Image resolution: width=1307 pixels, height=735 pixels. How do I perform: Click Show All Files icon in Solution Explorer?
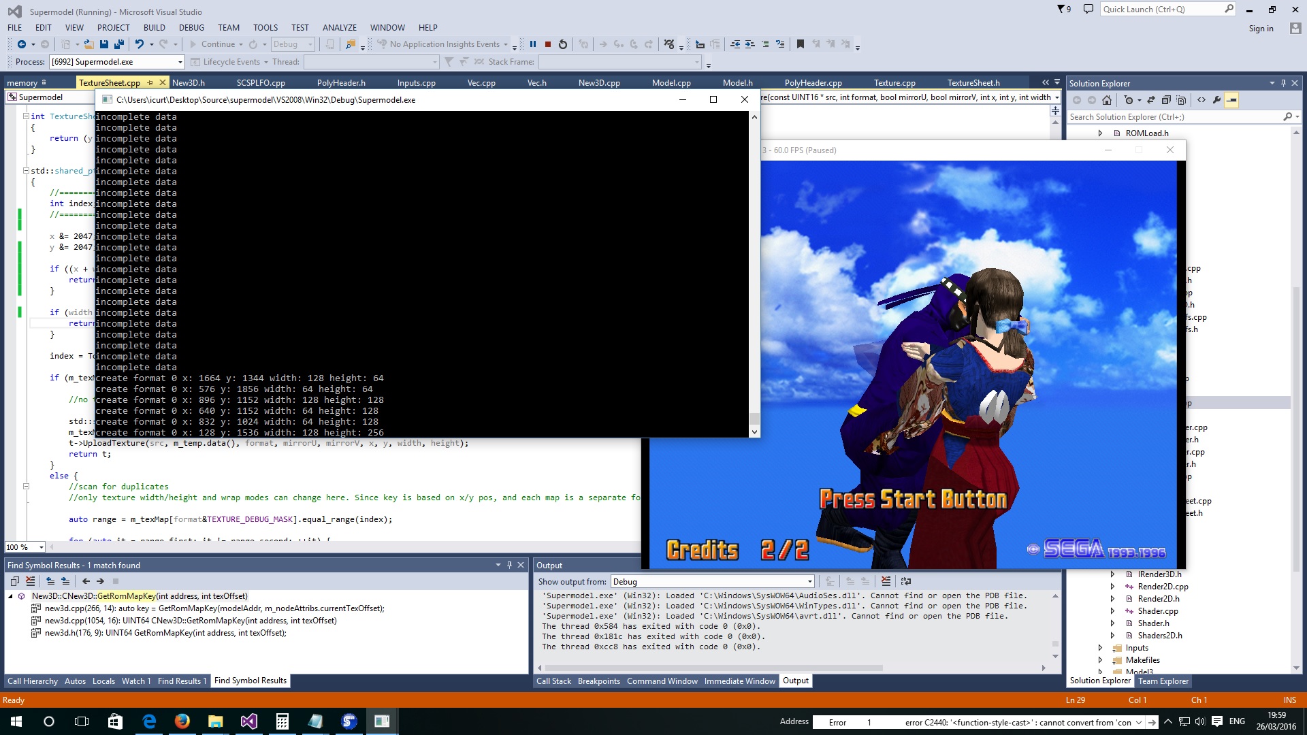(1181, 100)
